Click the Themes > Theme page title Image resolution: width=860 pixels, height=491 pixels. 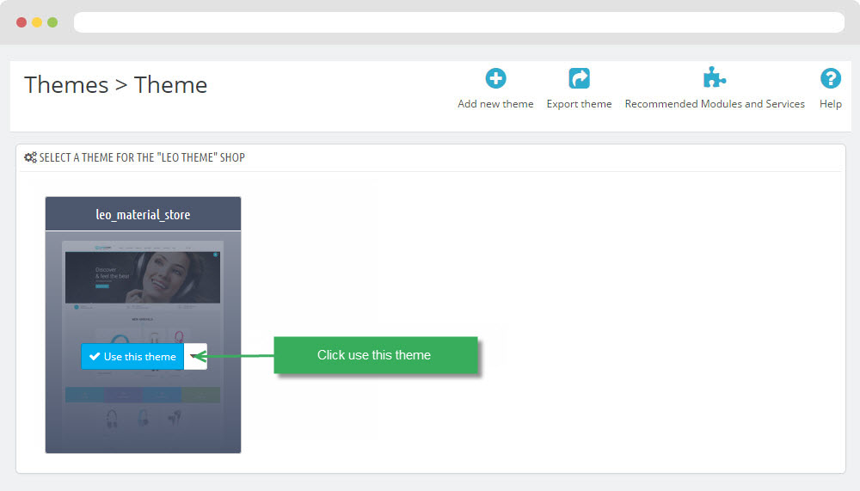pos(115,85)
